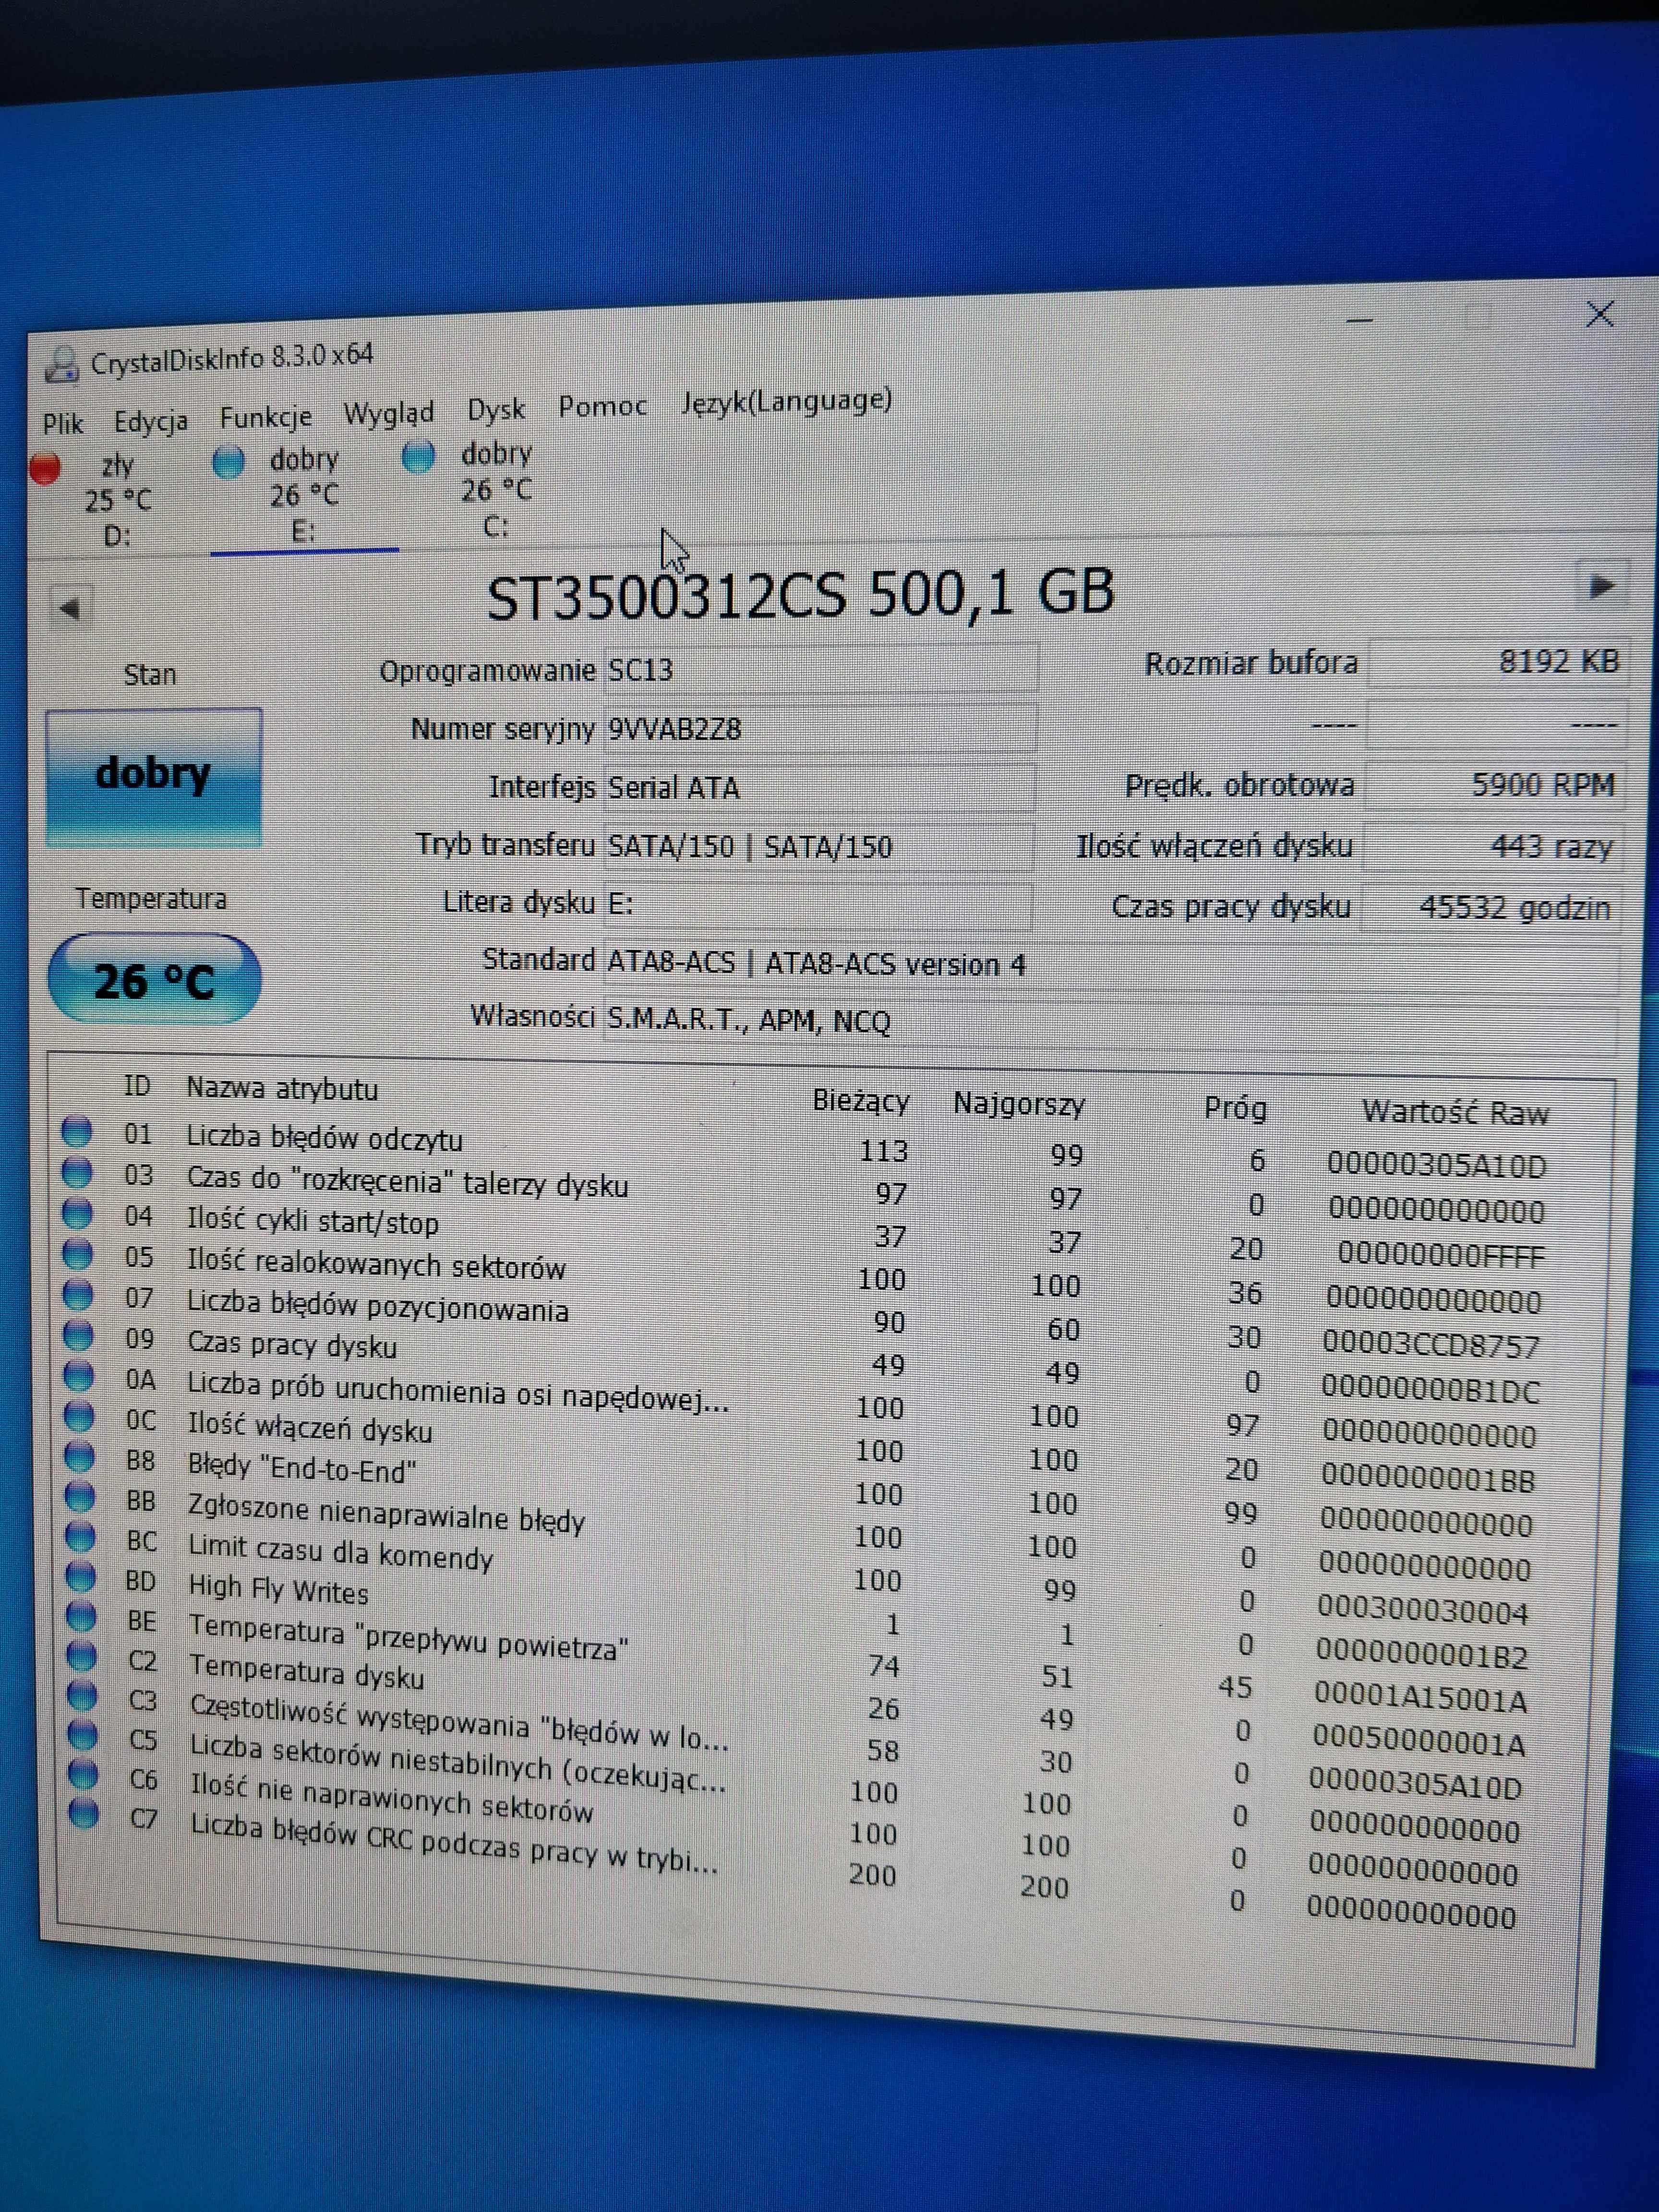Click status orb for attribute B8 End-to-End
This screenshot has height=2212, width=1659.
click(79, 1457)
